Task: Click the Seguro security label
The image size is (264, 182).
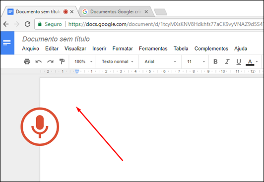Action: 53,24
